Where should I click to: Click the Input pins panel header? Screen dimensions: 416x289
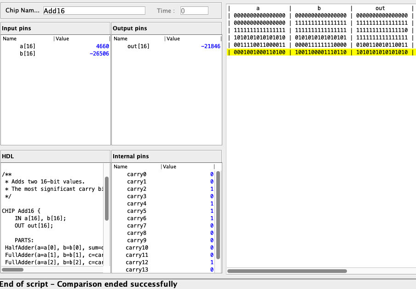pyautogui.click(x=55, y=28)
